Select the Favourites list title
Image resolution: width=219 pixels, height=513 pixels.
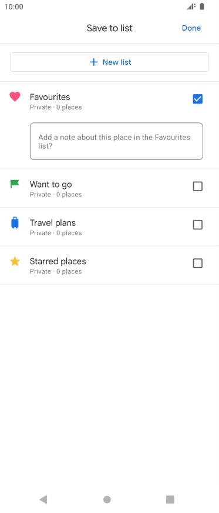[x=50, y=97]
